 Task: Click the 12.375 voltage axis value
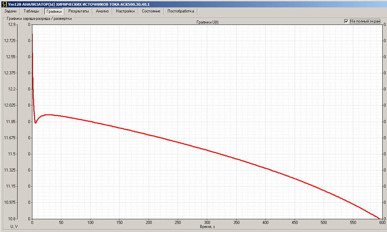click(10, 73)
